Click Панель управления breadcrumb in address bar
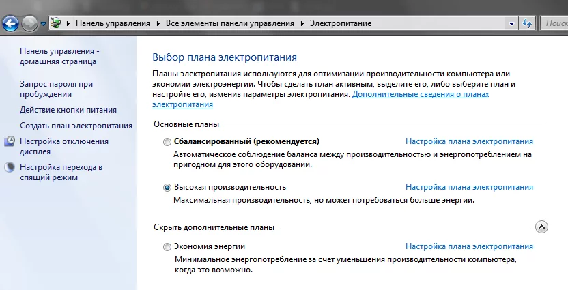This screenshot has height=290, width=568. tap(113, 23)
